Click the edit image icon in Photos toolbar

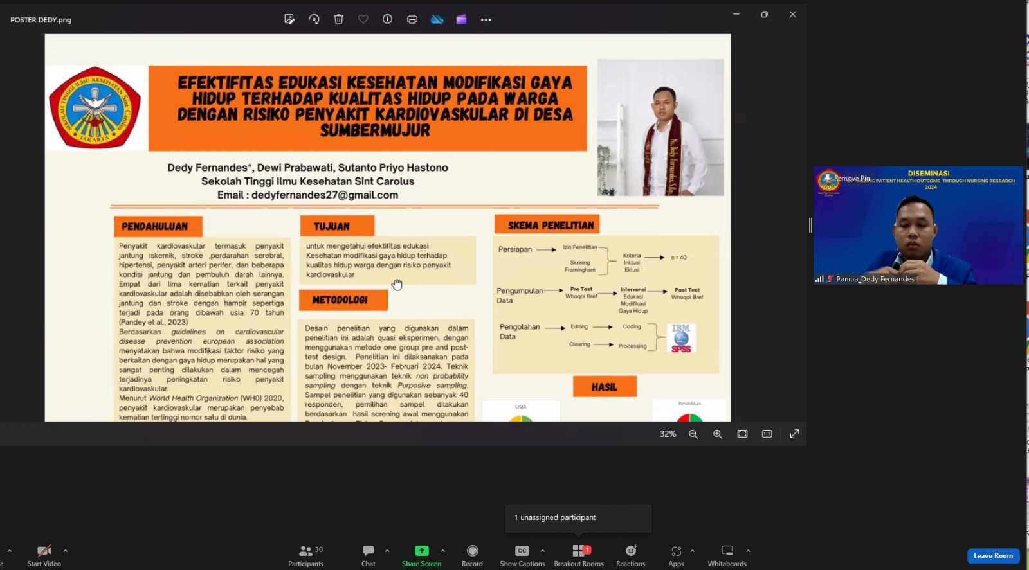pos(289,19)
